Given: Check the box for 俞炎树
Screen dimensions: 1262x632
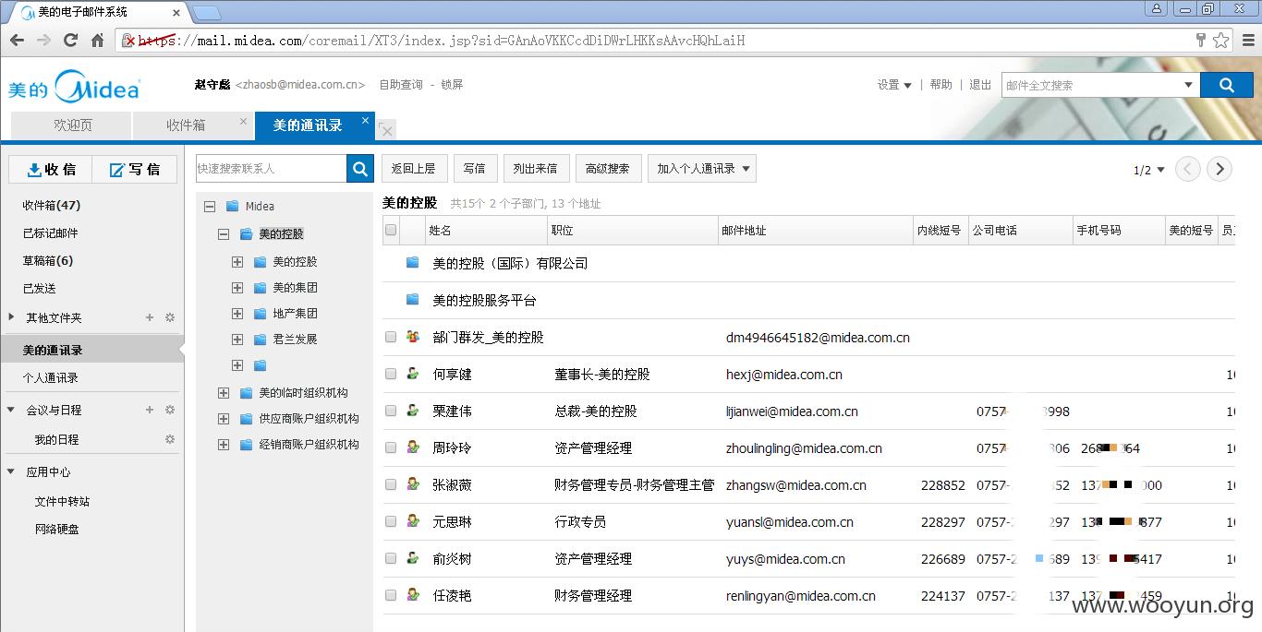Looking at the screenshot, I should coord(391,558).
